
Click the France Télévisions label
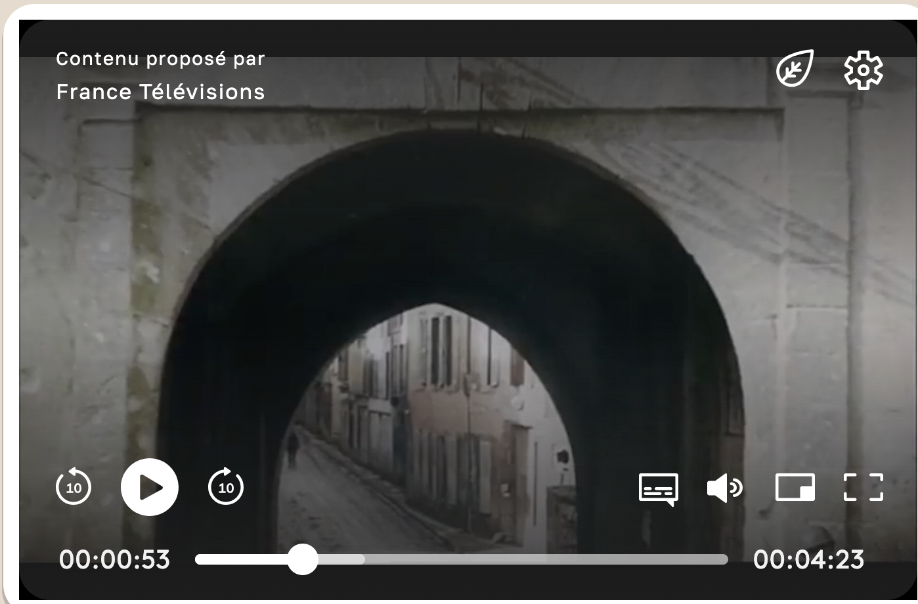pyautogui.click(x=161, y=92)
